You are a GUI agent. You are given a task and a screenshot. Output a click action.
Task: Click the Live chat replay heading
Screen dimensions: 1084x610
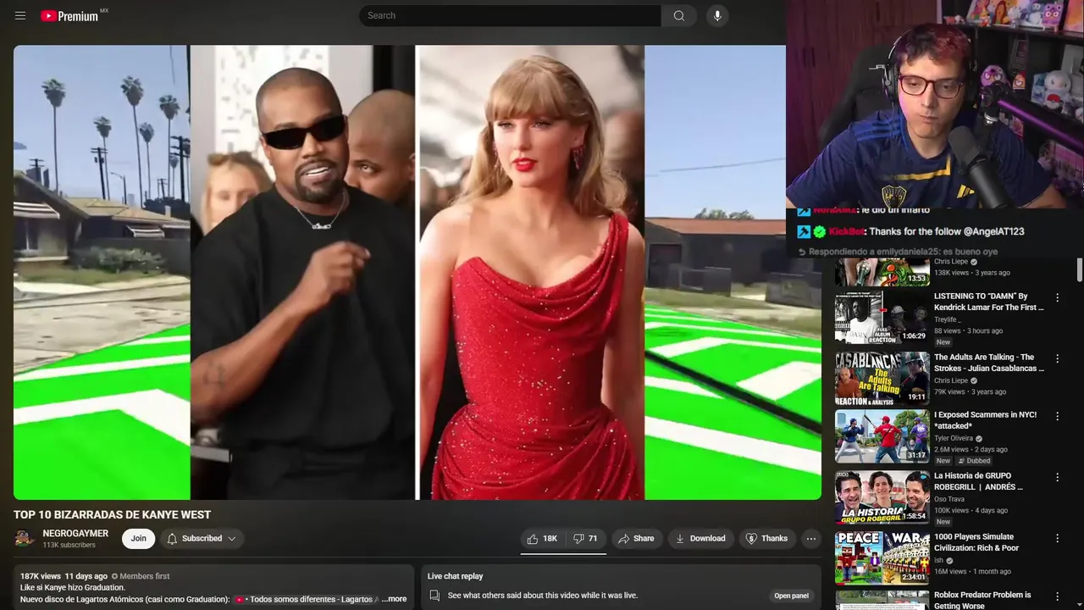[455, 576]
